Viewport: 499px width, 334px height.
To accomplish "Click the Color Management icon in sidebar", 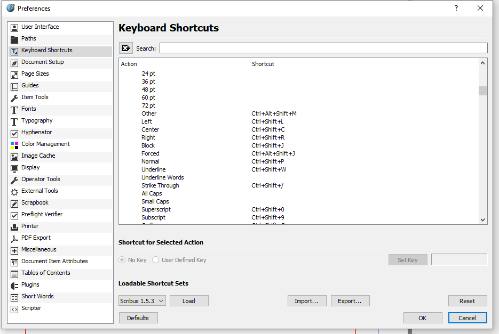I will tap(14, 144).
